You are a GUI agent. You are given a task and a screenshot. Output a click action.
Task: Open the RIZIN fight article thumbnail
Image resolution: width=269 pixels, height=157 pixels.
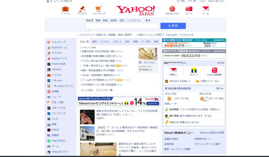(87, 117)
